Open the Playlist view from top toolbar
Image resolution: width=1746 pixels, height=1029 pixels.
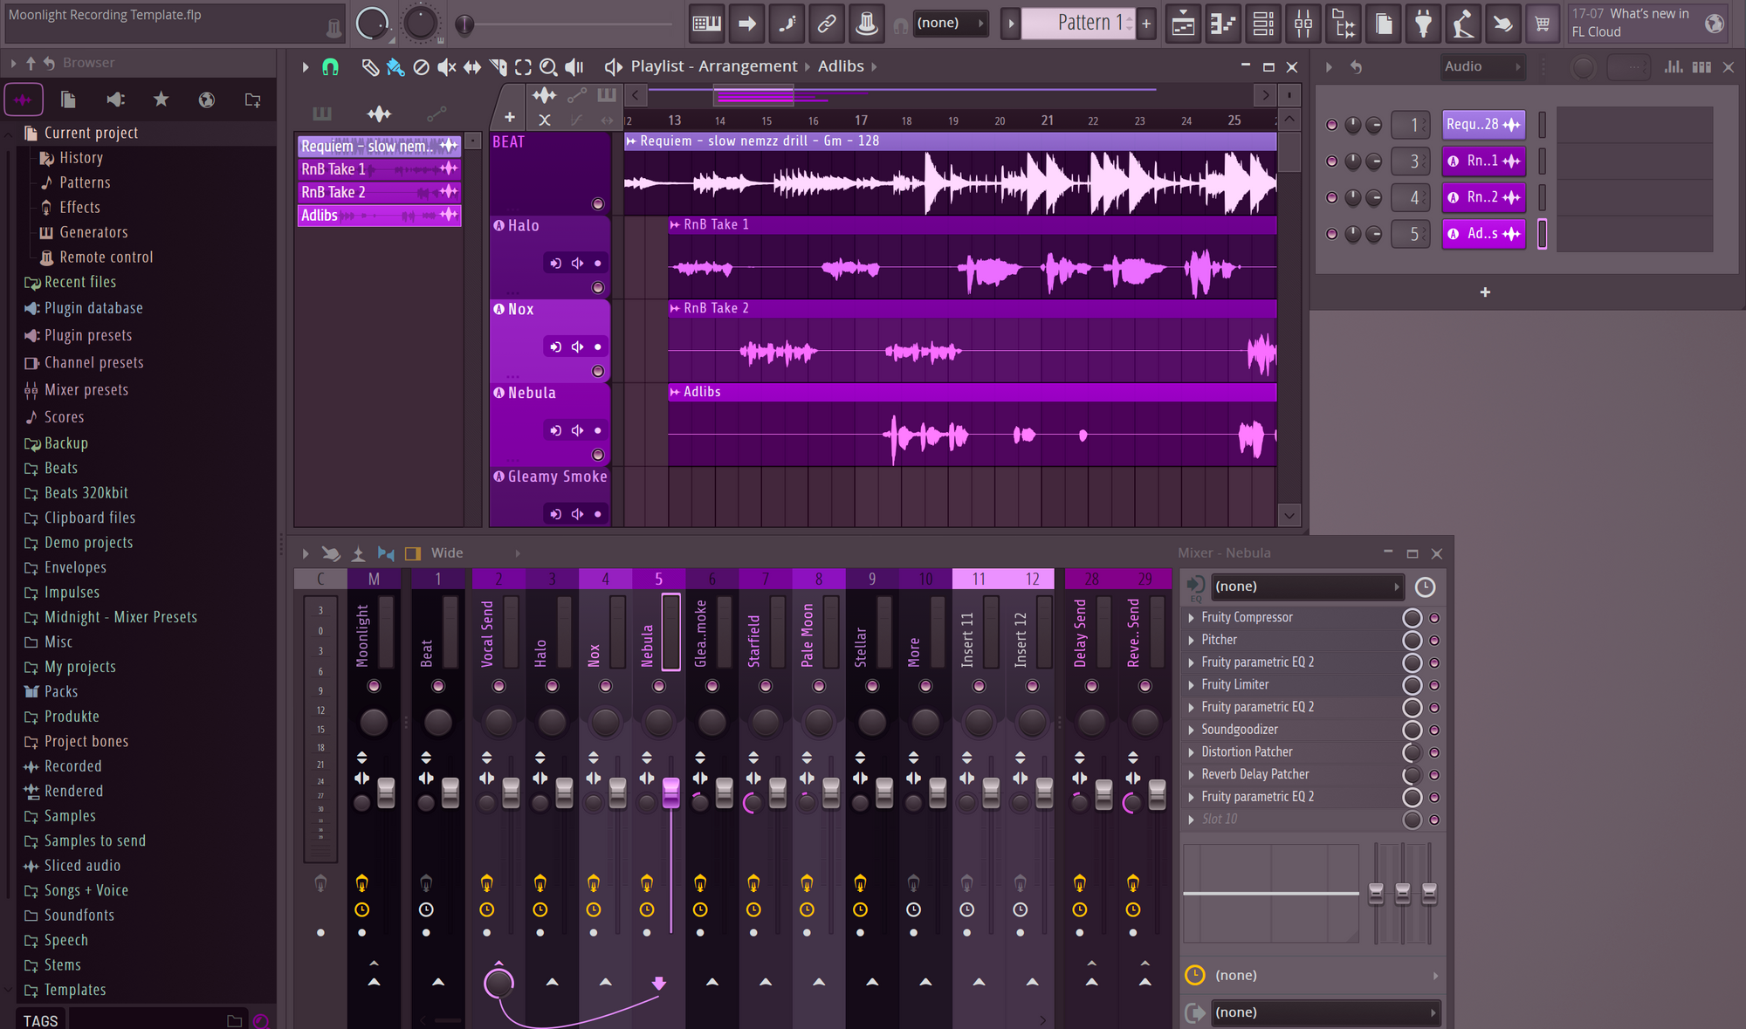pyautogui.click(x=1183, y=24)
